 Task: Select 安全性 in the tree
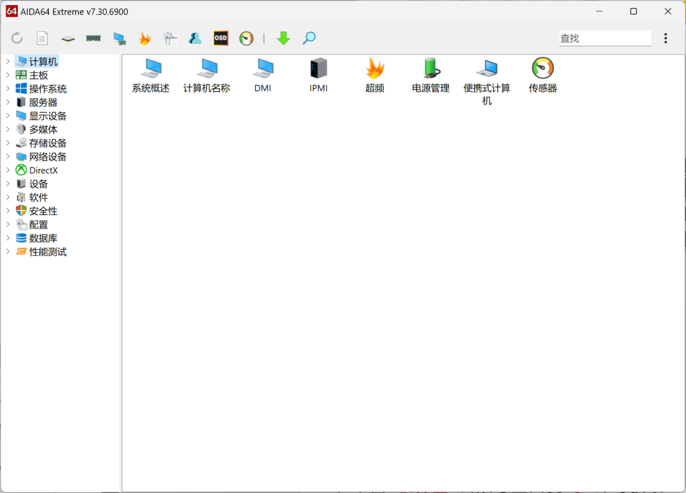coord(37,211)
